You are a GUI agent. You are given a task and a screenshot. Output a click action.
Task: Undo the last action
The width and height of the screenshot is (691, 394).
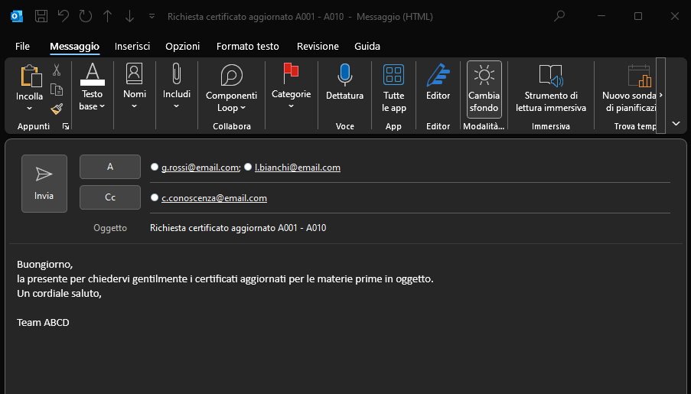64,16
